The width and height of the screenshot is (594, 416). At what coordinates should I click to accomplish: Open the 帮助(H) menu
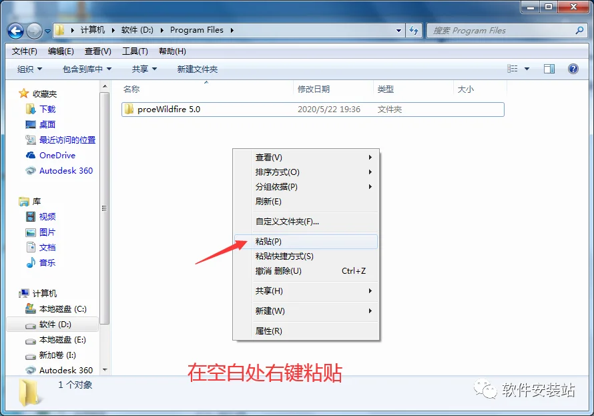pyautogui.click(x=172, y=51)
